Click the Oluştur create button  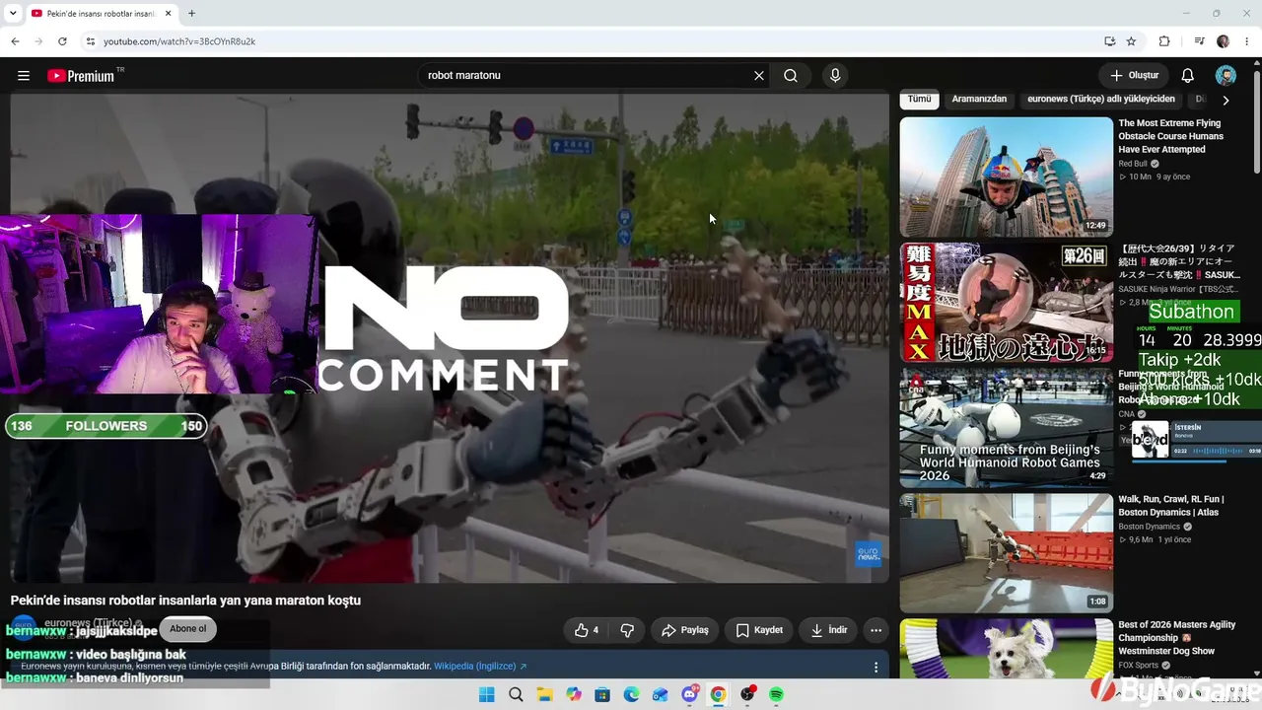tap(1134, 76)
